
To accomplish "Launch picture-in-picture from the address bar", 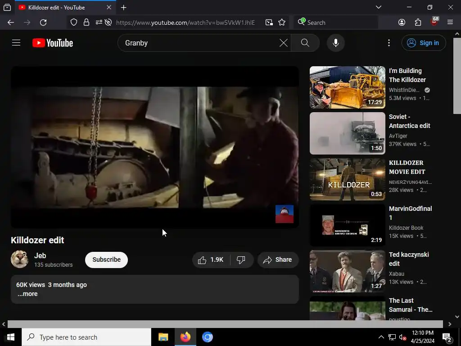I will tap(269, 23).
